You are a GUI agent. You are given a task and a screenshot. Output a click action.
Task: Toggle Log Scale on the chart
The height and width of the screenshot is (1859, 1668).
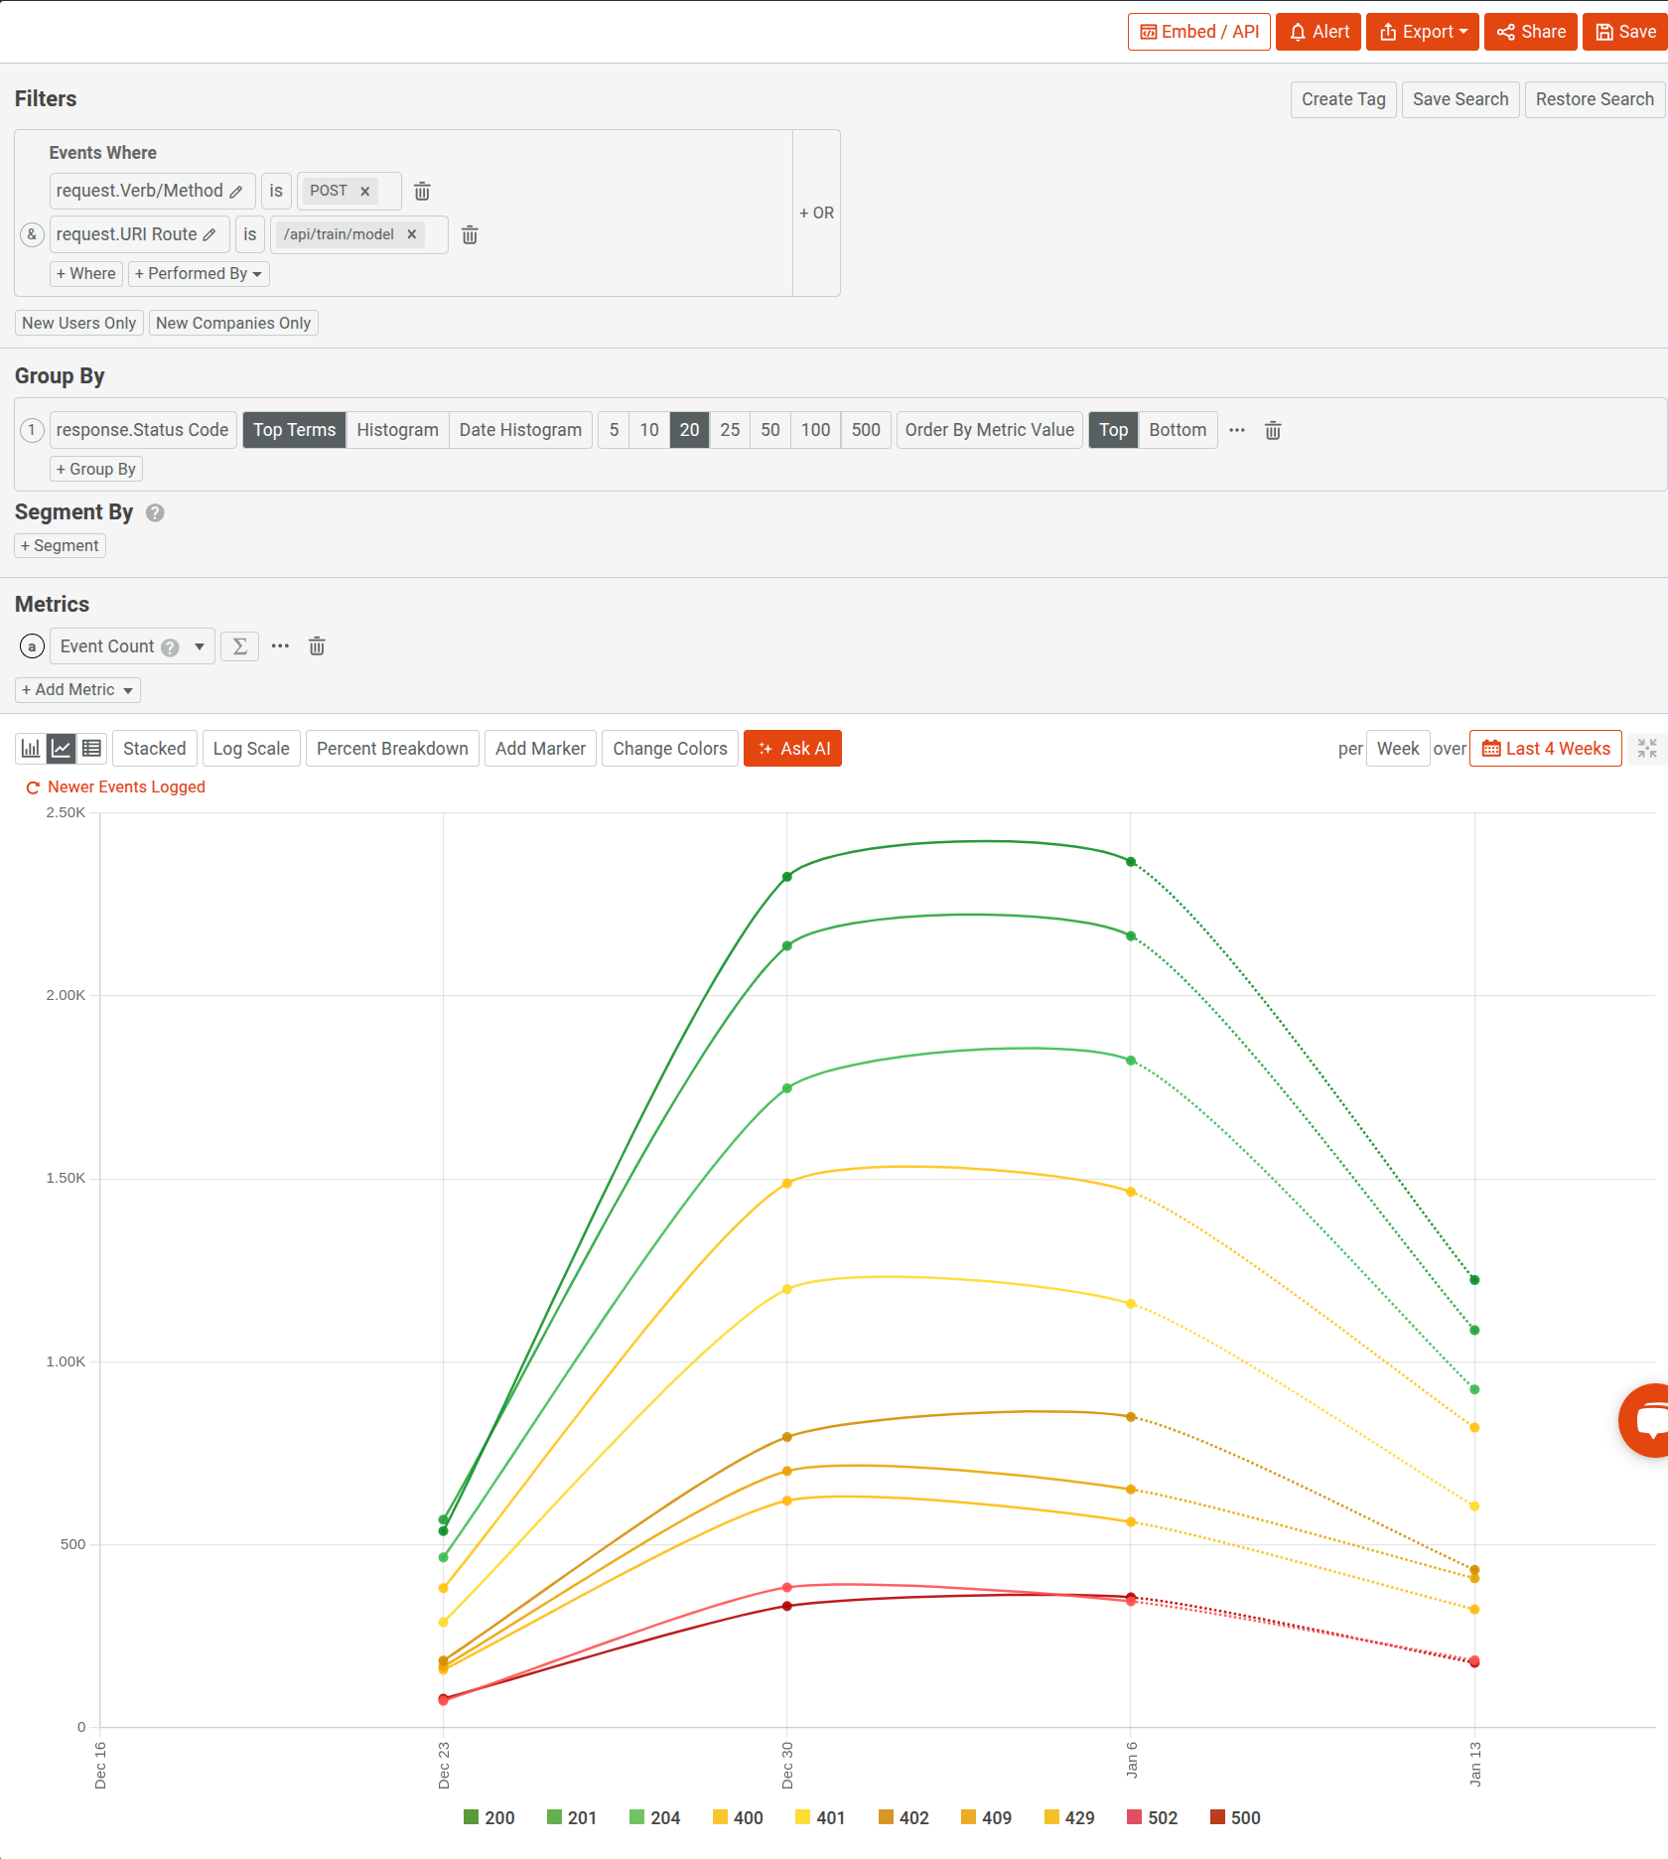click(250, 748)
